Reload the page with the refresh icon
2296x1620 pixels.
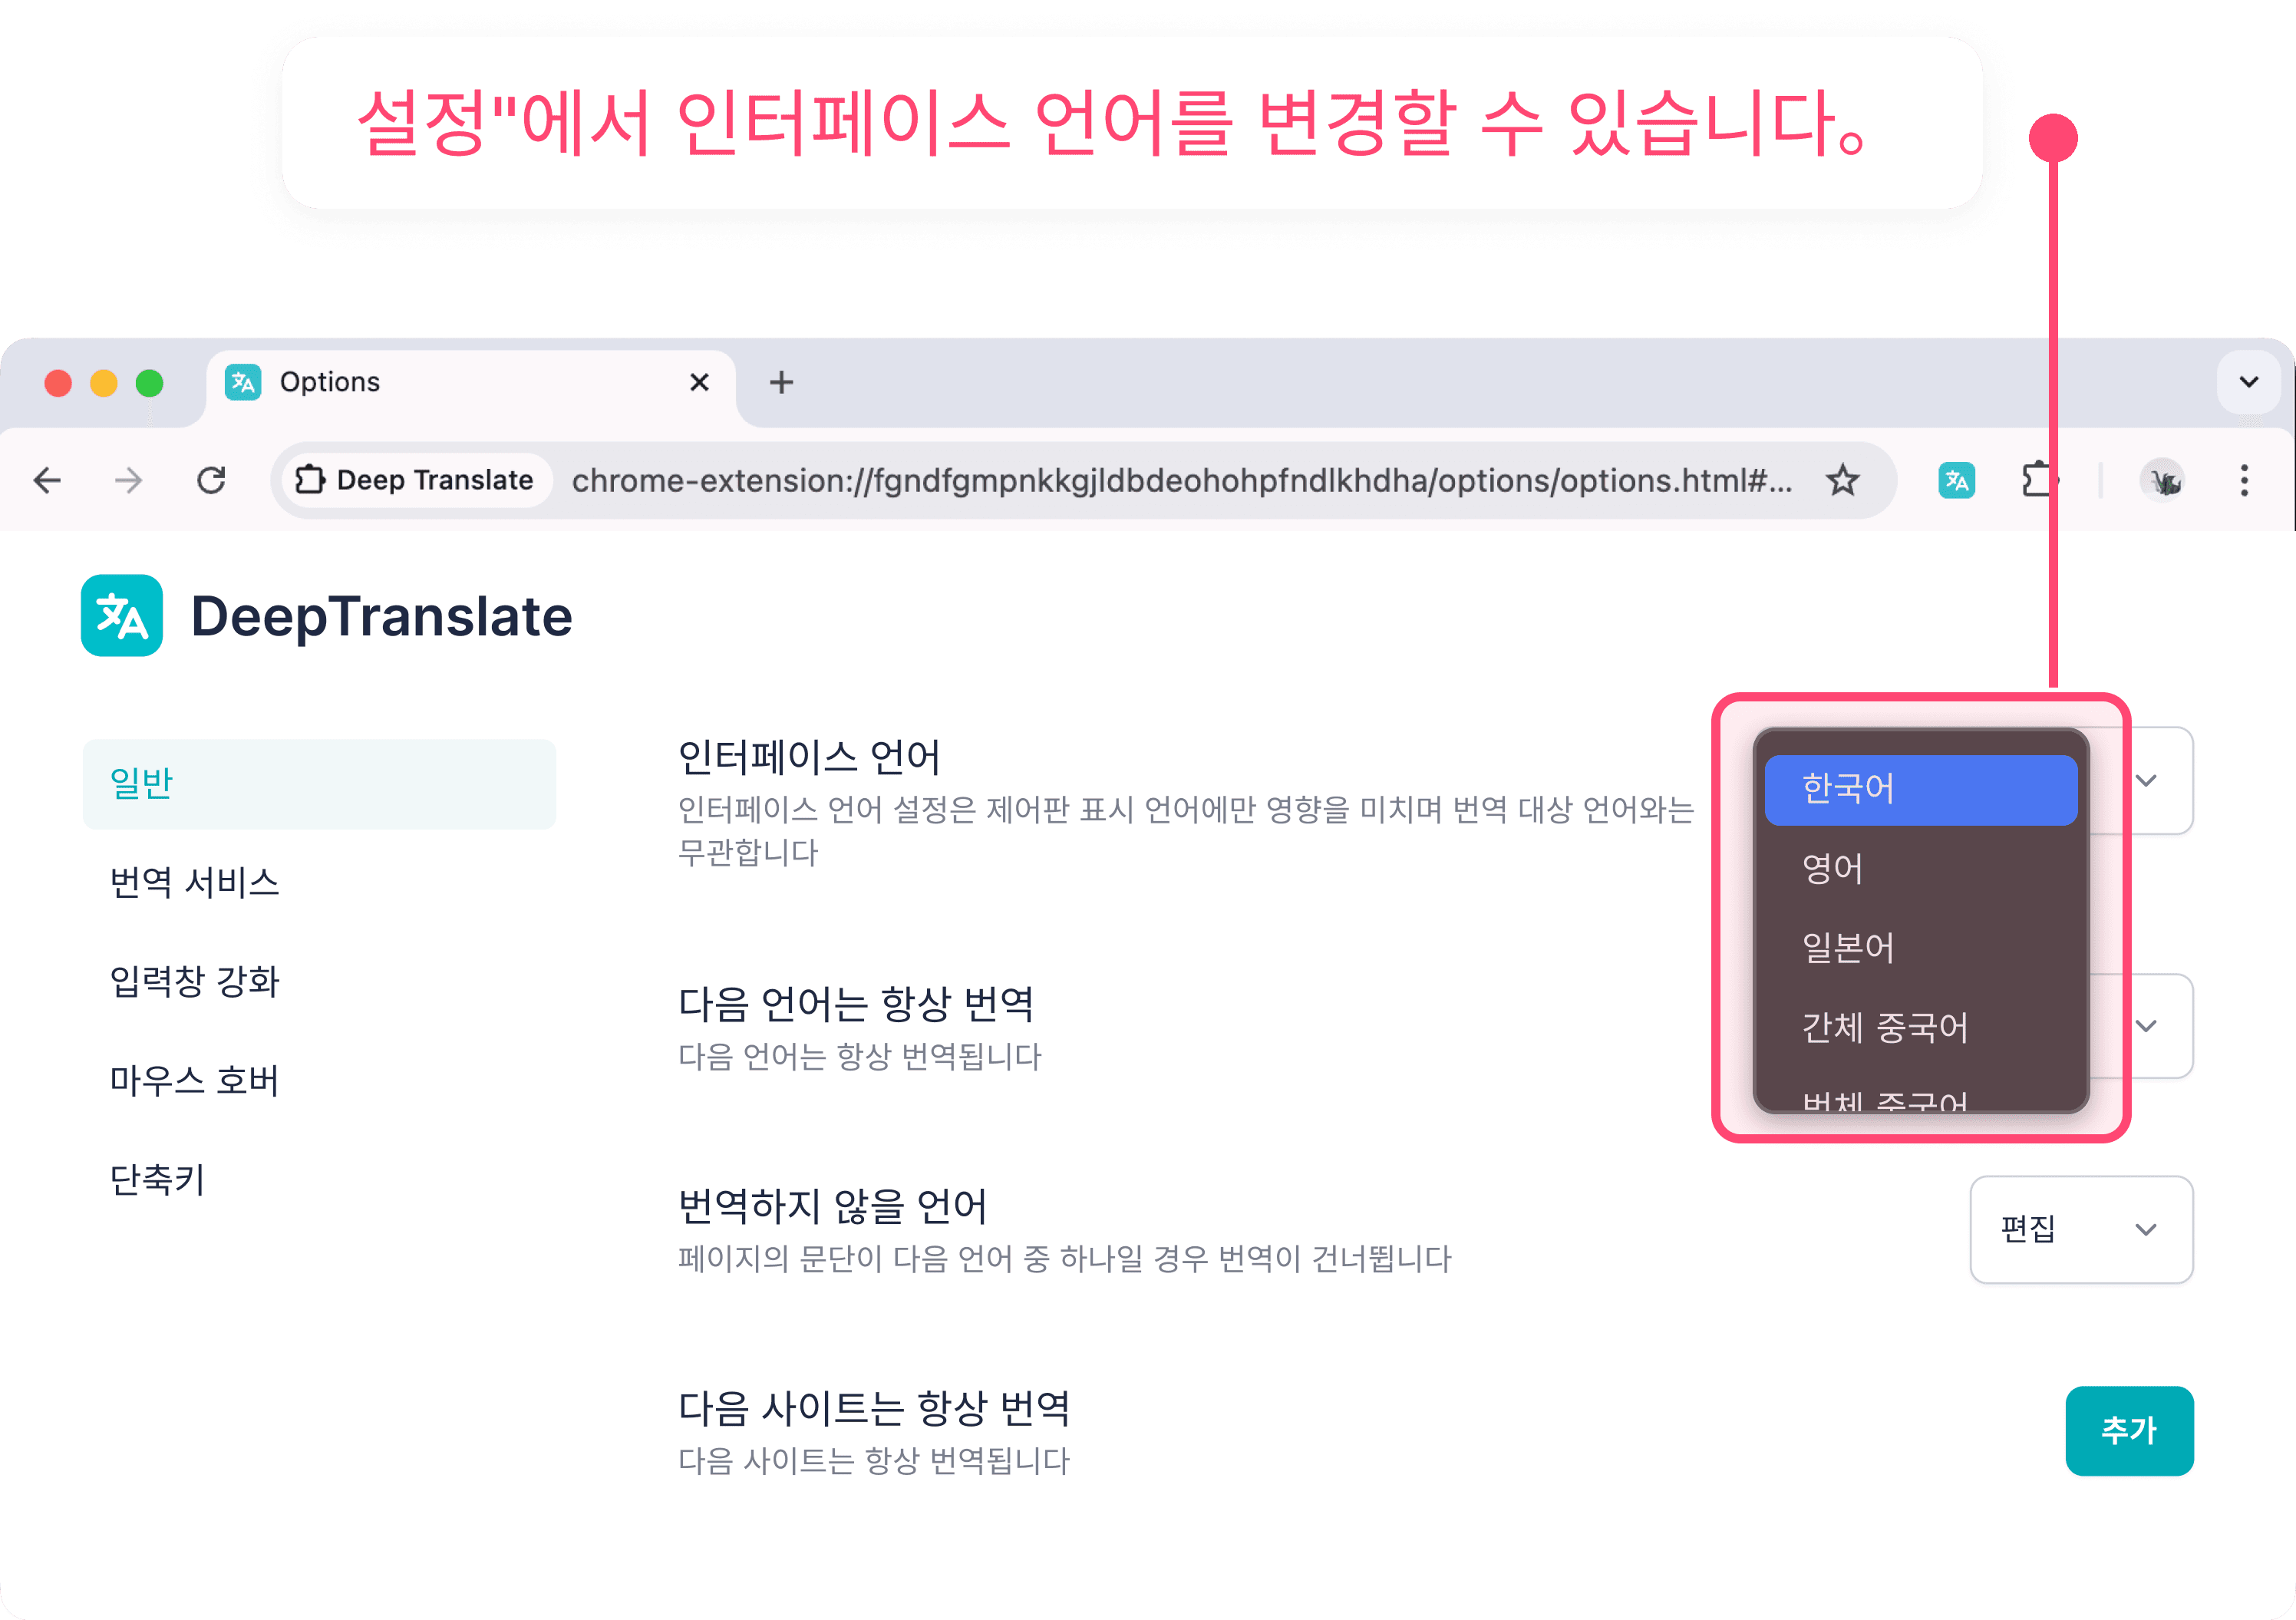pyautogui.click(x=211, y=481)
